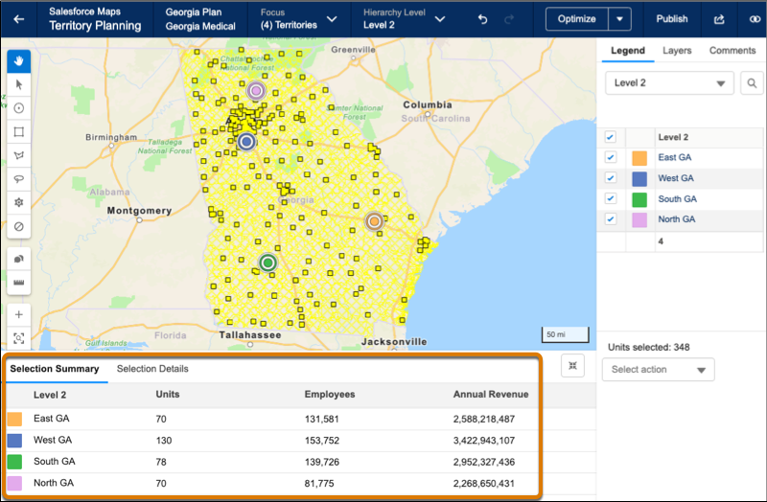
Task: Click the Employees column header
Action: pyautogui.click(x=330, y=394)
